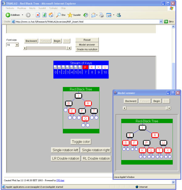Click the Model answer button

pos(87,45)
